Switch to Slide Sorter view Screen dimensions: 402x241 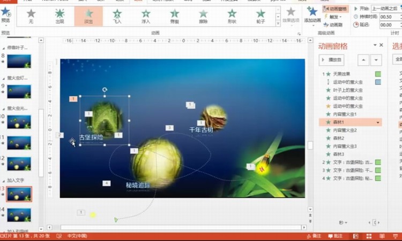click(369, 236)
